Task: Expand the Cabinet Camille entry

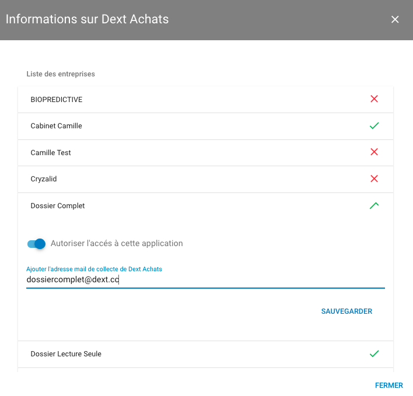Action: (x=205, y=126)
